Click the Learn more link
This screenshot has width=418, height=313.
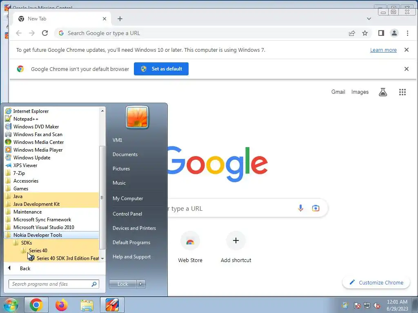383,50
